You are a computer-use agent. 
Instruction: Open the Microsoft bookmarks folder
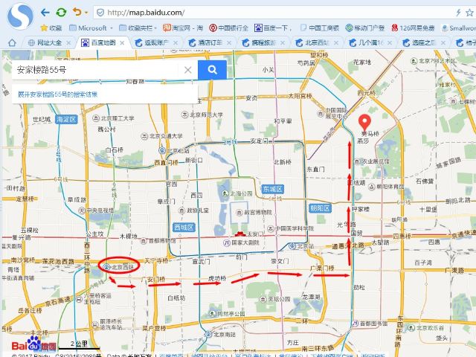tap(91, 28)
